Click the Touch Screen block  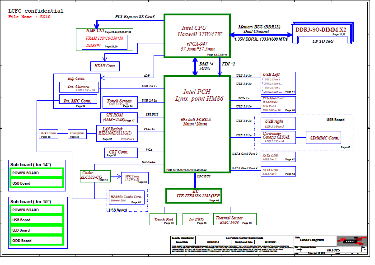120,102
